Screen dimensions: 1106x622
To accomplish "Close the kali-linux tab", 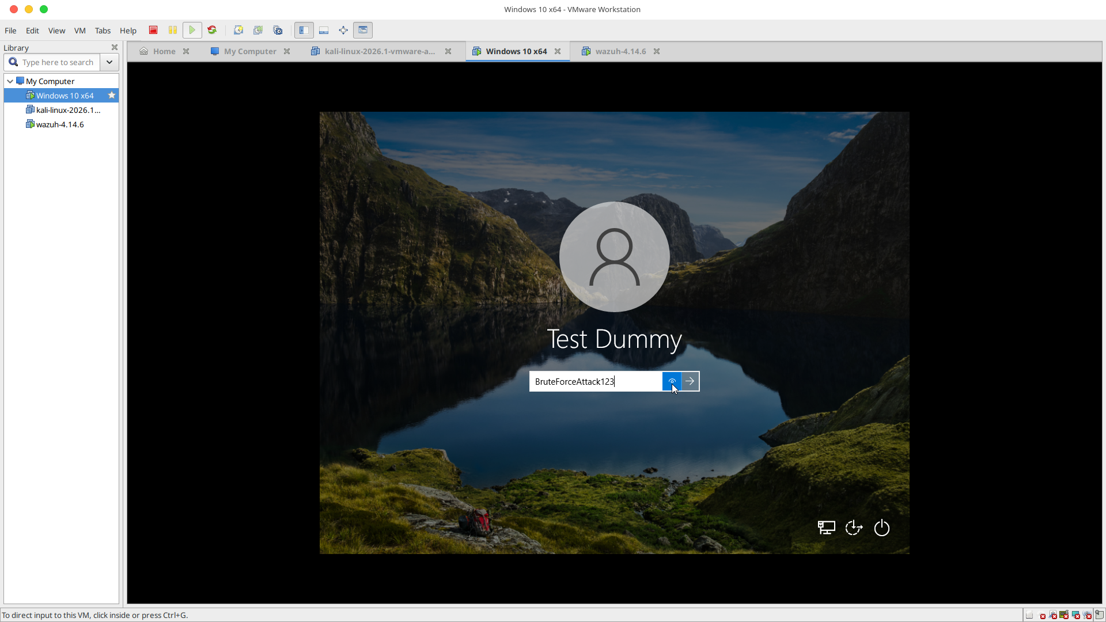I will (448, 51).
